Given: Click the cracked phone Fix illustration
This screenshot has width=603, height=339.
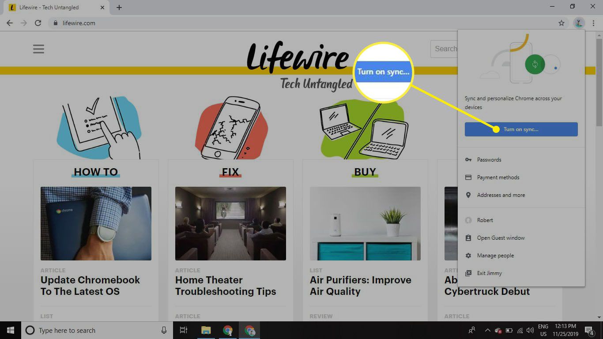Looking at the screenshot, I should click(x=231, y=128).
